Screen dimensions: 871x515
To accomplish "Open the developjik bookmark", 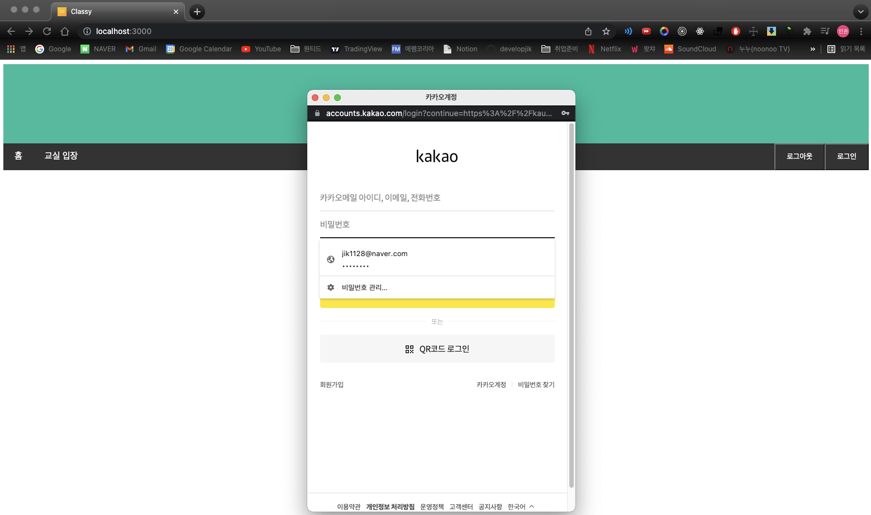I will coord(510,49).
